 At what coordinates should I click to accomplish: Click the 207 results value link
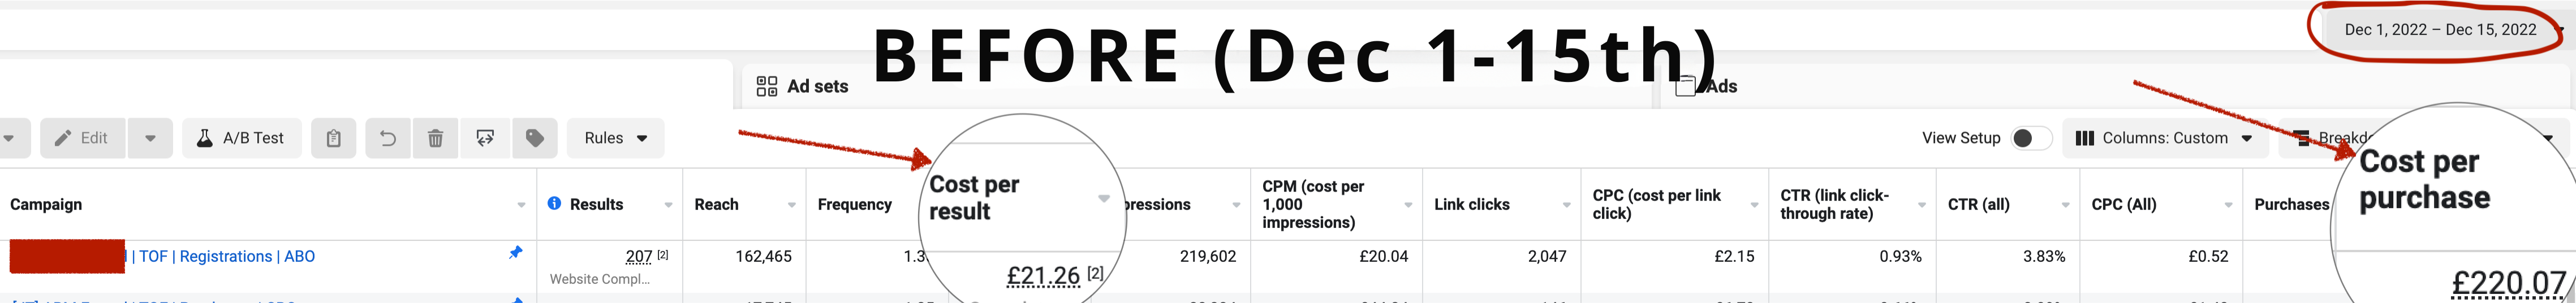[x=639, y=257]
